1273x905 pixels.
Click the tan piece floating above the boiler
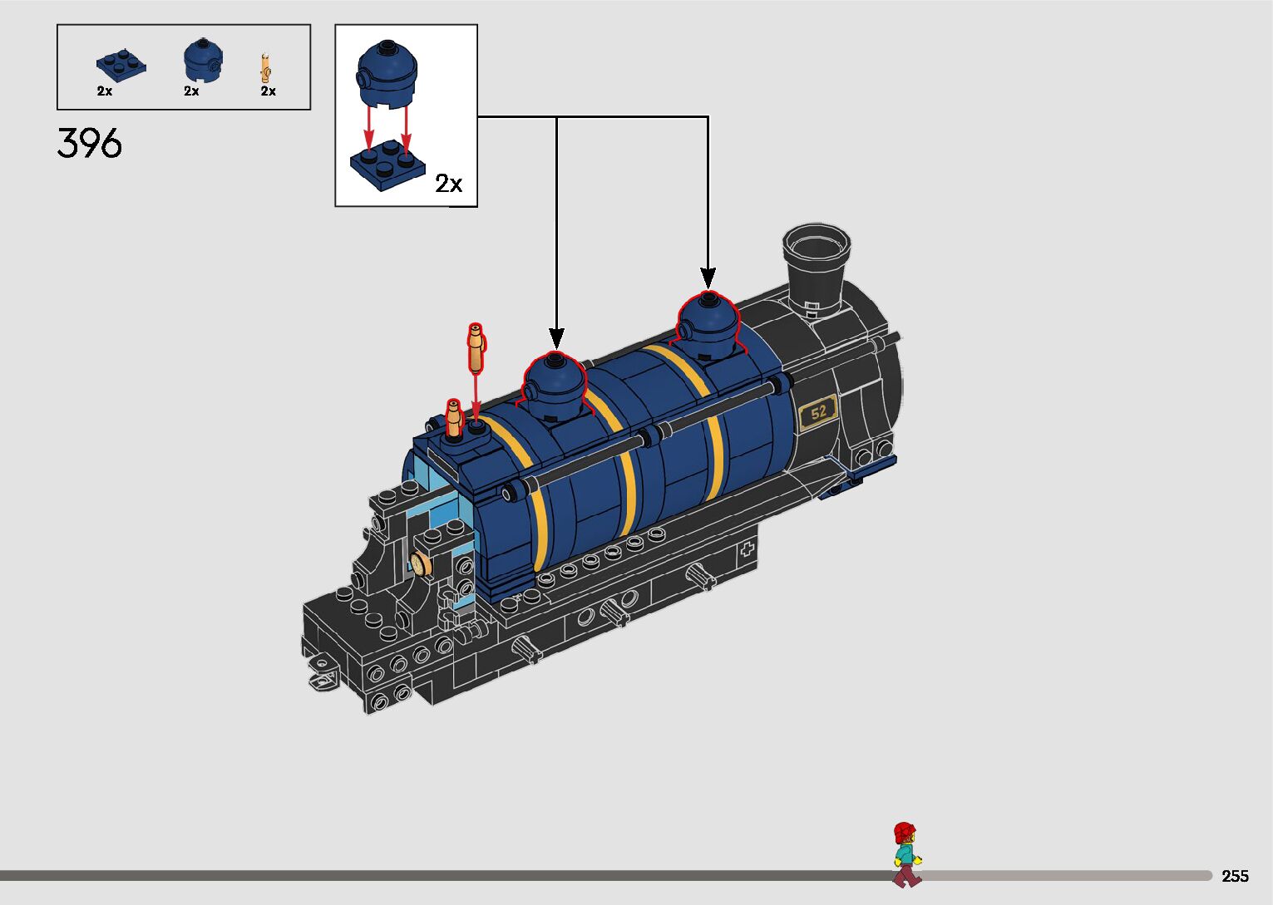click(476, 349)
